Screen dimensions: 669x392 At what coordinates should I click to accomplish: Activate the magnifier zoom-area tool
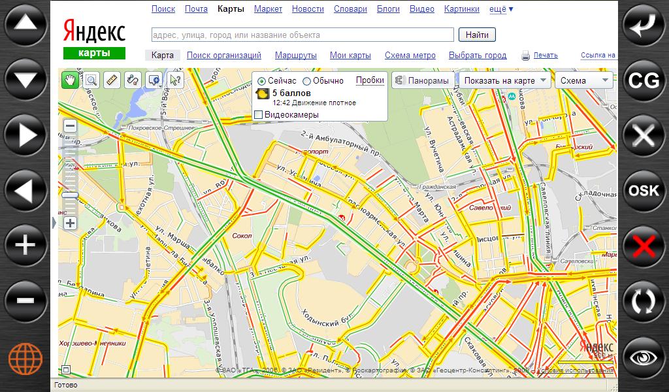(91, 80)
